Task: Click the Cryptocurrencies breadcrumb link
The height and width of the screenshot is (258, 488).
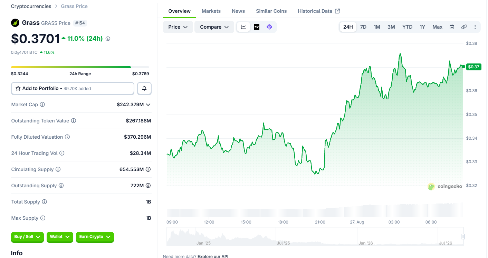Action: [x=31, y=6]
